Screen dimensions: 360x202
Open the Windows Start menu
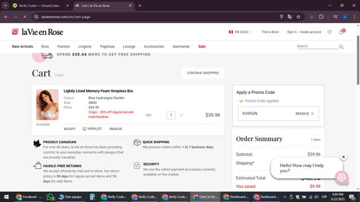(6, 197)
